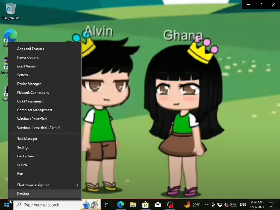Viewport: 280px width, 210px height.
Task: Open Apps and Features from the menu
Action: 45,49
